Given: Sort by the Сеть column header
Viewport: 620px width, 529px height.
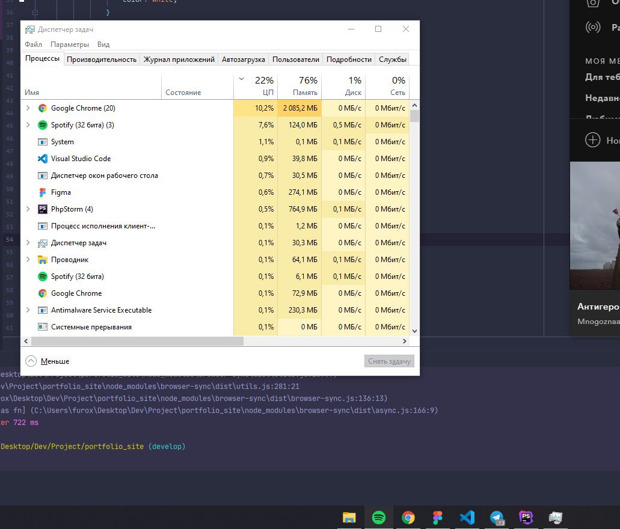Looking at the screenshot, I should [387, 87].
